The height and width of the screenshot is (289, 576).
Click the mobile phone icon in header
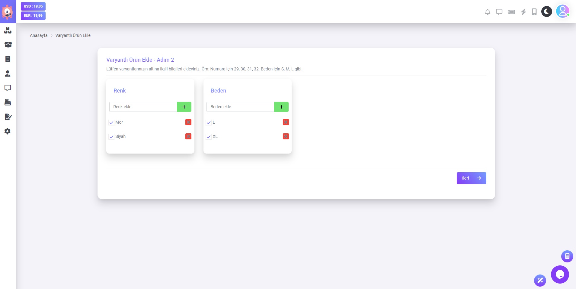tap(534, 12)
